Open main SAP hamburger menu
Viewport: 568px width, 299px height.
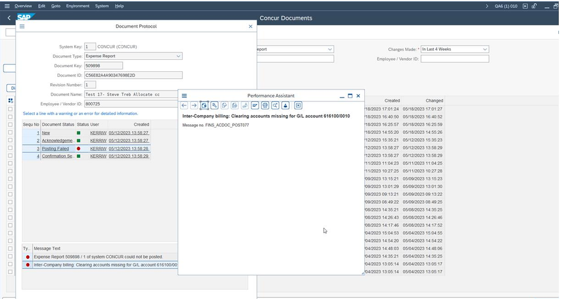tap(7, 6)
